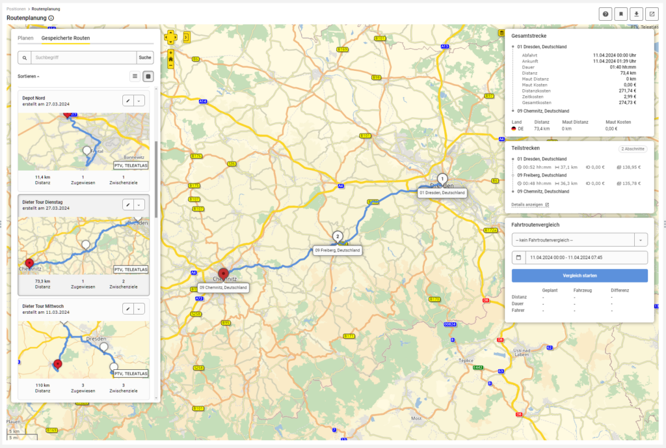Click the 2 Abschnitte badge
Viewport: 666px width, 448px height.
tap(632, 149)
